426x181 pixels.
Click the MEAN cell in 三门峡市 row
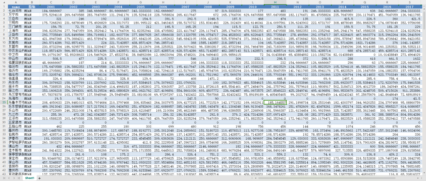click(x=32, y=27)
